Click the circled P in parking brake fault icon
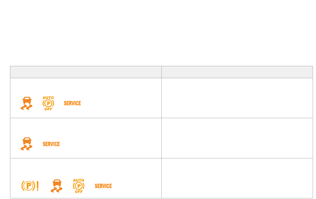Image resolution: width=316 pixels, height=199 pixels. click(x=28, y=186)
